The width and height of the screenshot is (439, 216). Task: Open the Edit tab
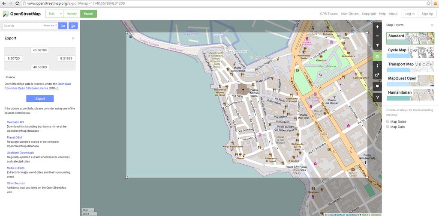click(52, 14)
